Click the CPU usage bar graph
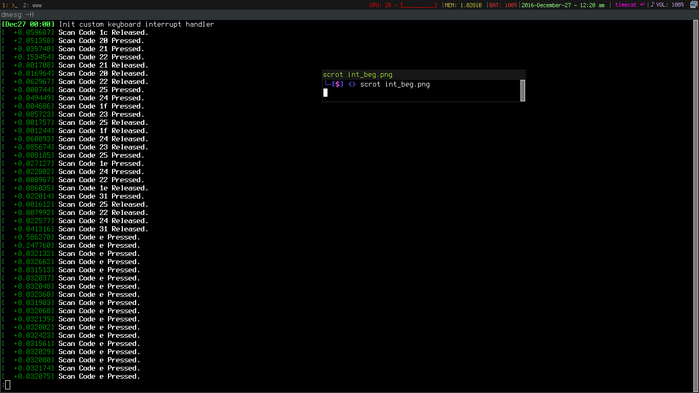 click(x=419, y=5)
